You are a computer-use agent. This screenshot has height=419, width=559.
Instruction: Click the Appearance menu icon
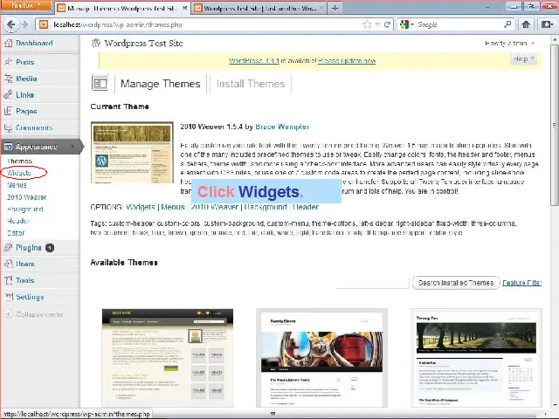[8, 147]
